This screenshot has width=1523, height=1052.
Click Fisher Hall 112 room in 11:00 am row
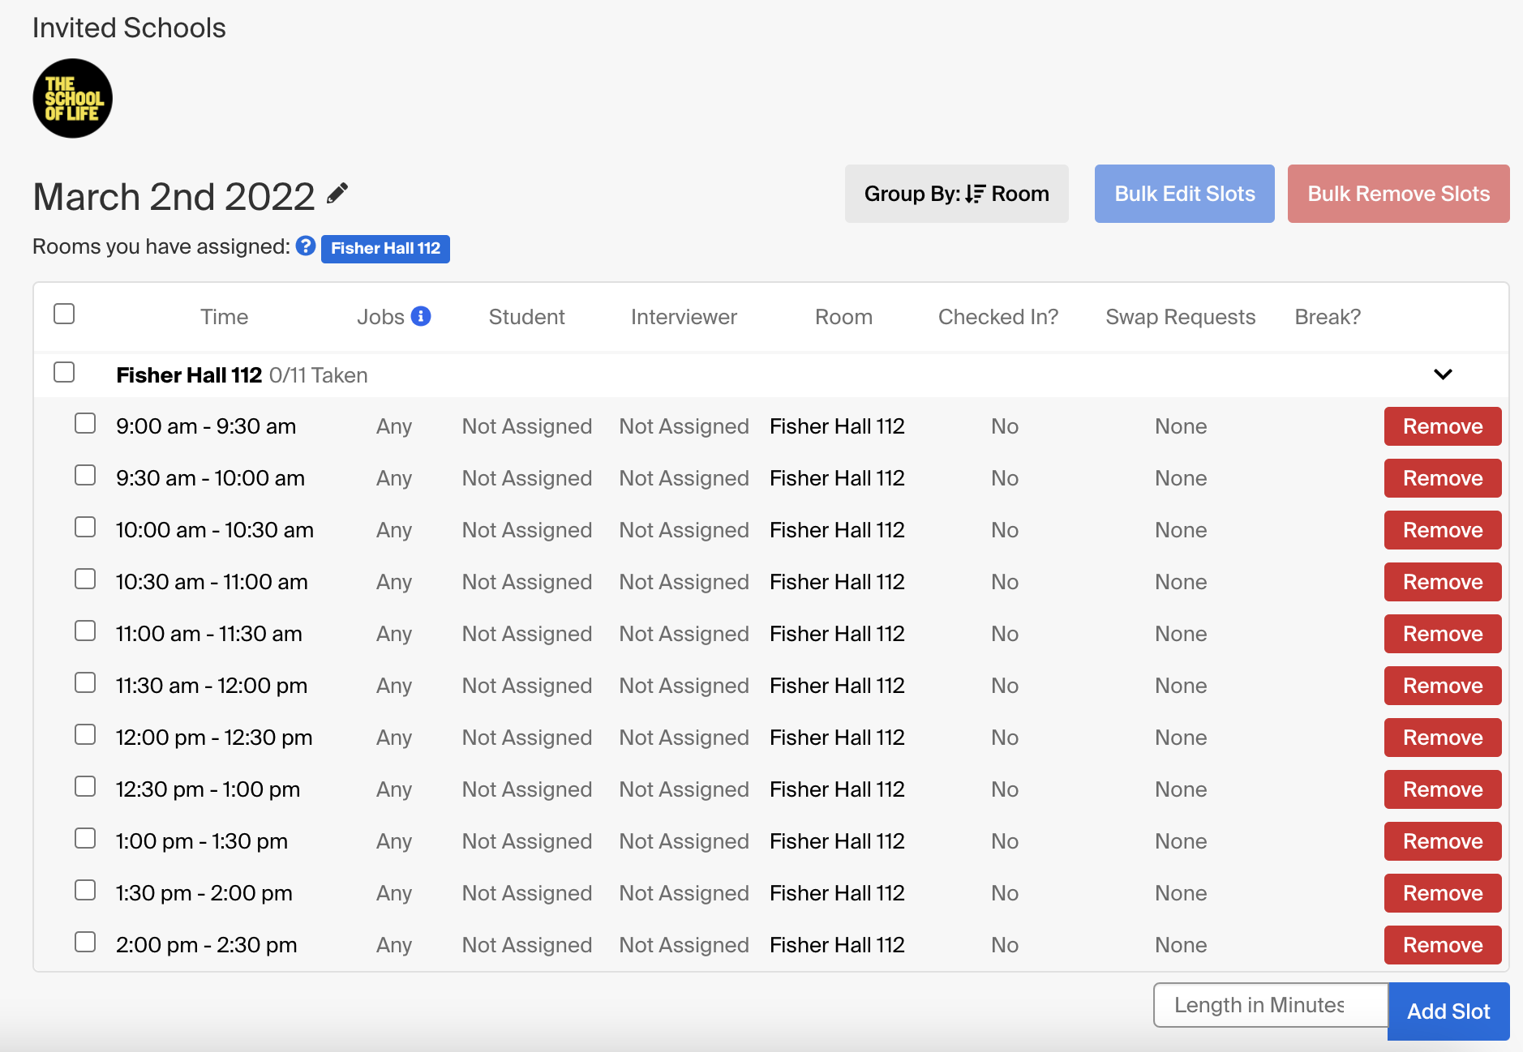click(837, 634)
